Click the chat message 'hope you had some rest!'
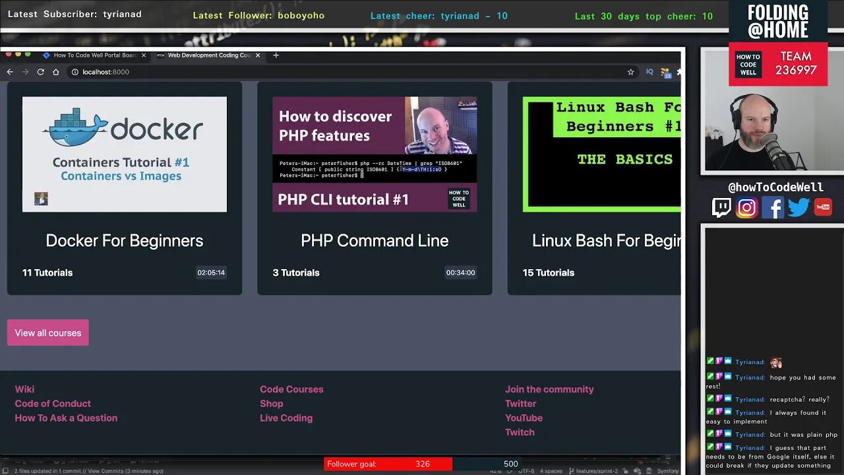 (770, 382)
